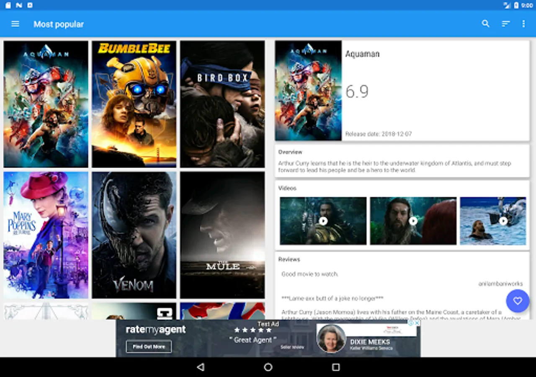The image size is (536, 377).
Task: Click the Find Out More ad button
Action: pyautogui.click(x=149, y=346)
